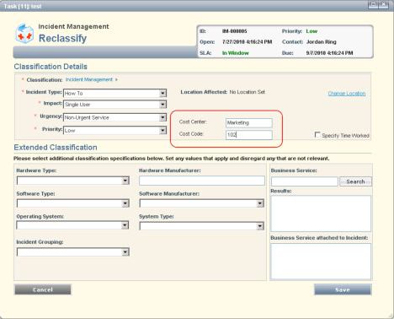Click the contact name Jordan Ring

coord(322,42)
